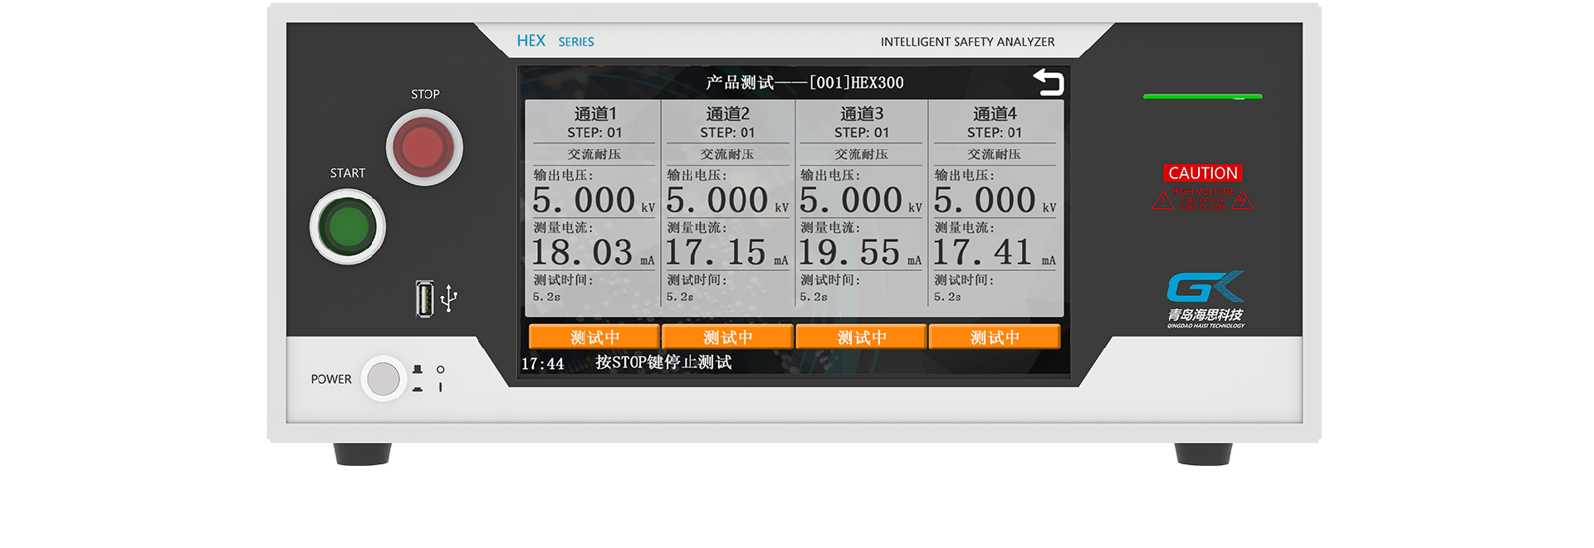This screenshot has width=1594, height=548.
Task: Tap channel 3 current reading 19.55 mA
Action: 850,253
